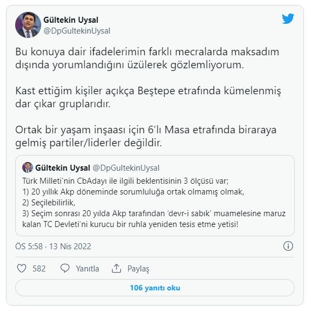The width and height of the screenshot is (311, 311).
Task: Open the quoted tweet about CbAdayı
Action: pyautogui.click(x=155, y=196)
